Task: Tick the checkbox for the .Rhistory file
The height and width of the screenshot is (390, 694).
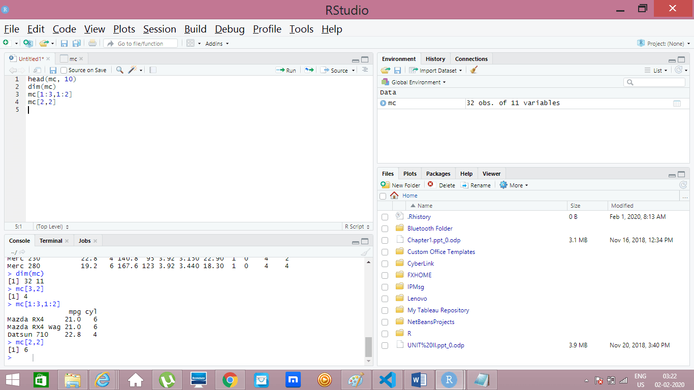Action: click(385, 217)
